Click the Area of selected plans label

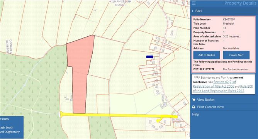(x=207, y=36)
